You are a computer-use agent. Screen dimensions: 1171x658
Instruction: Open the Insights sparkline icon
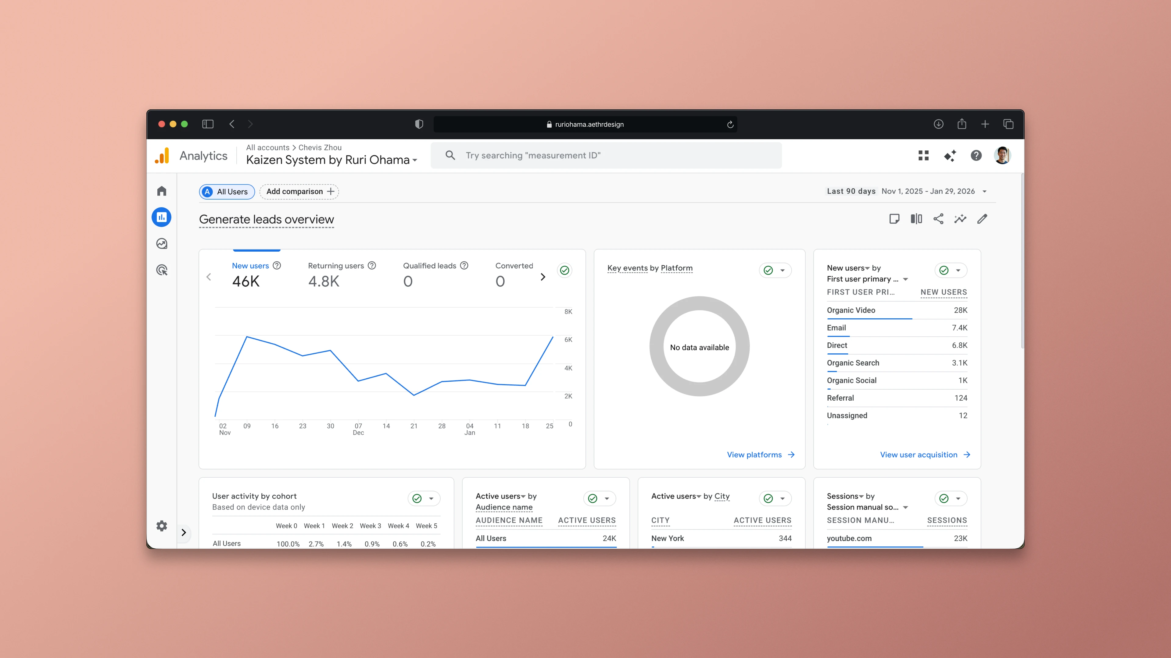coord(960,219)
